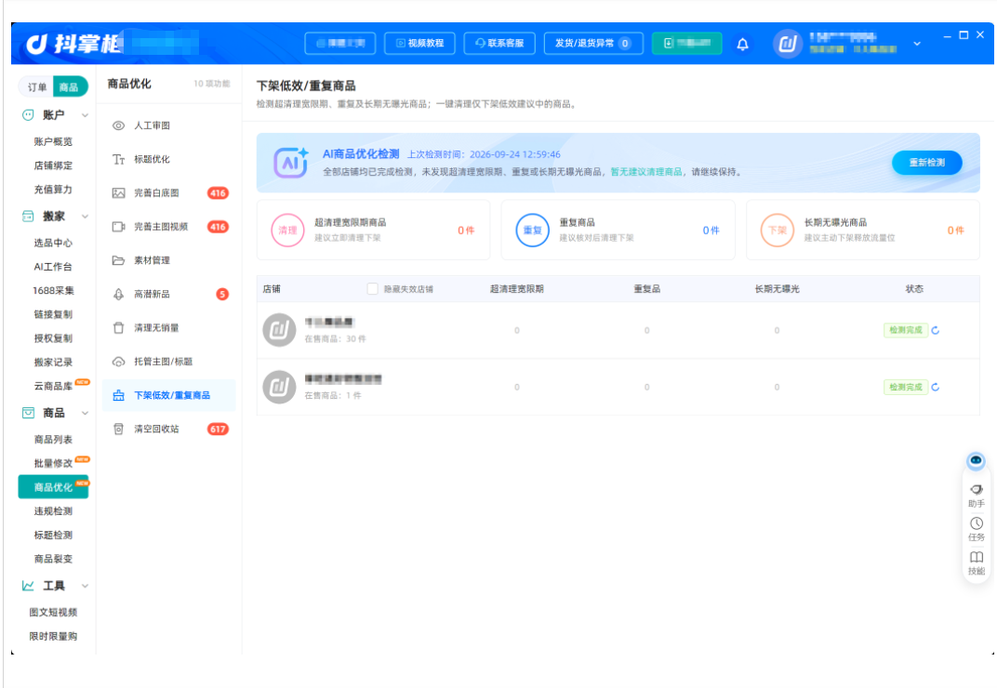Open the 技能 book icon panel
The image size is (997, 688).
coord(976,562)
